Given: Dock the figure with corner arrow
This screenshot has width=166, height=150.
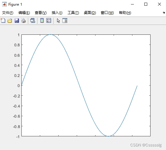Looking at the screenshot, I should [164, 12].
